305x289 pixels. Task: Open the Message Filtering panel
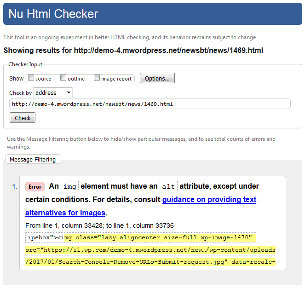tap(33, 159)
